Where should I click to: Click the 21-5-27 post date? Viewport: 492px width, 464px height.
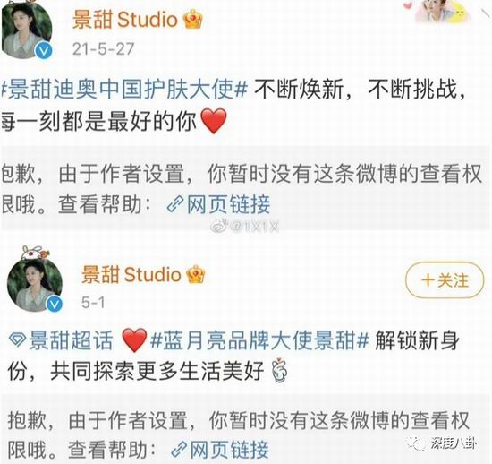(103, 49)
